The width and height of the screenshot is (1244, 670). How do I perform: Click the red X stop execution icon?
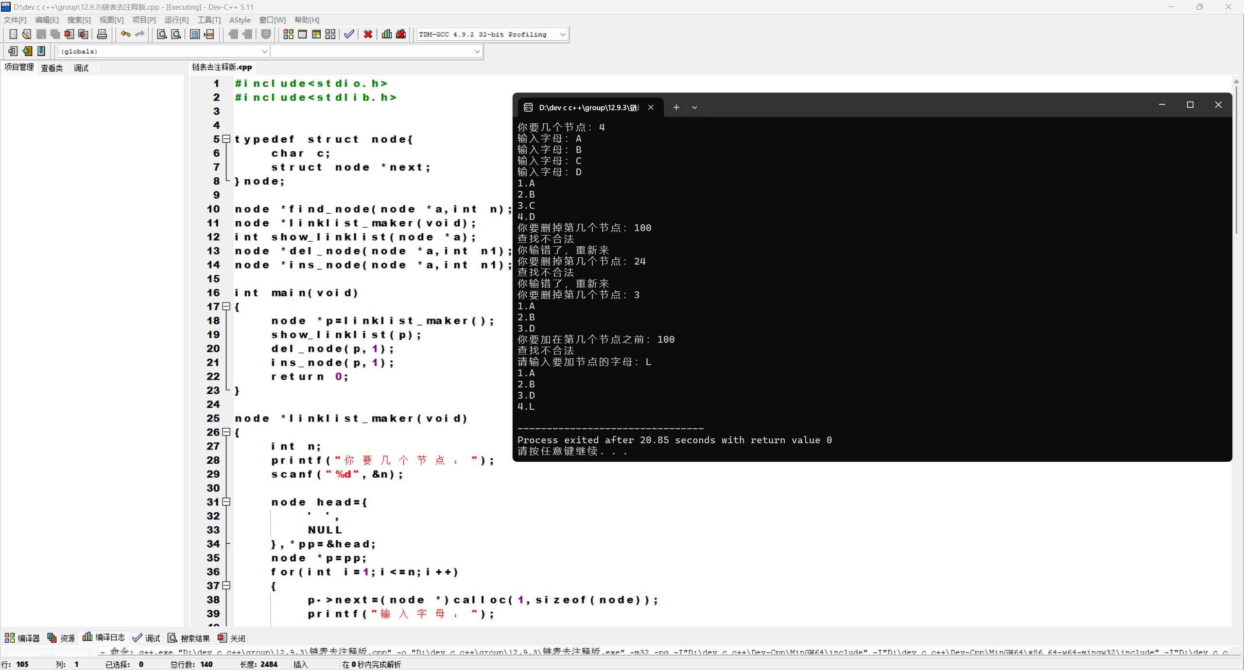click(368, 34)
